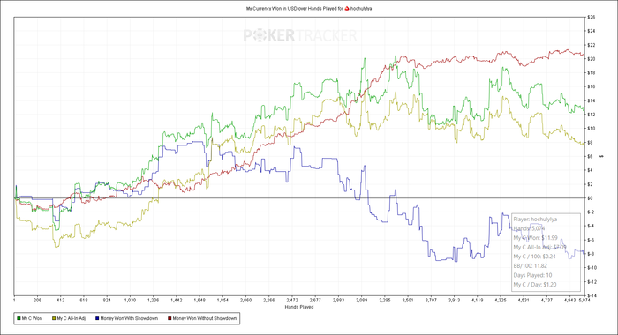Click the 'Hands Played' x-axis label
Image resolution: width=618 pixels, height=335 pixels.
coord(299,307)
